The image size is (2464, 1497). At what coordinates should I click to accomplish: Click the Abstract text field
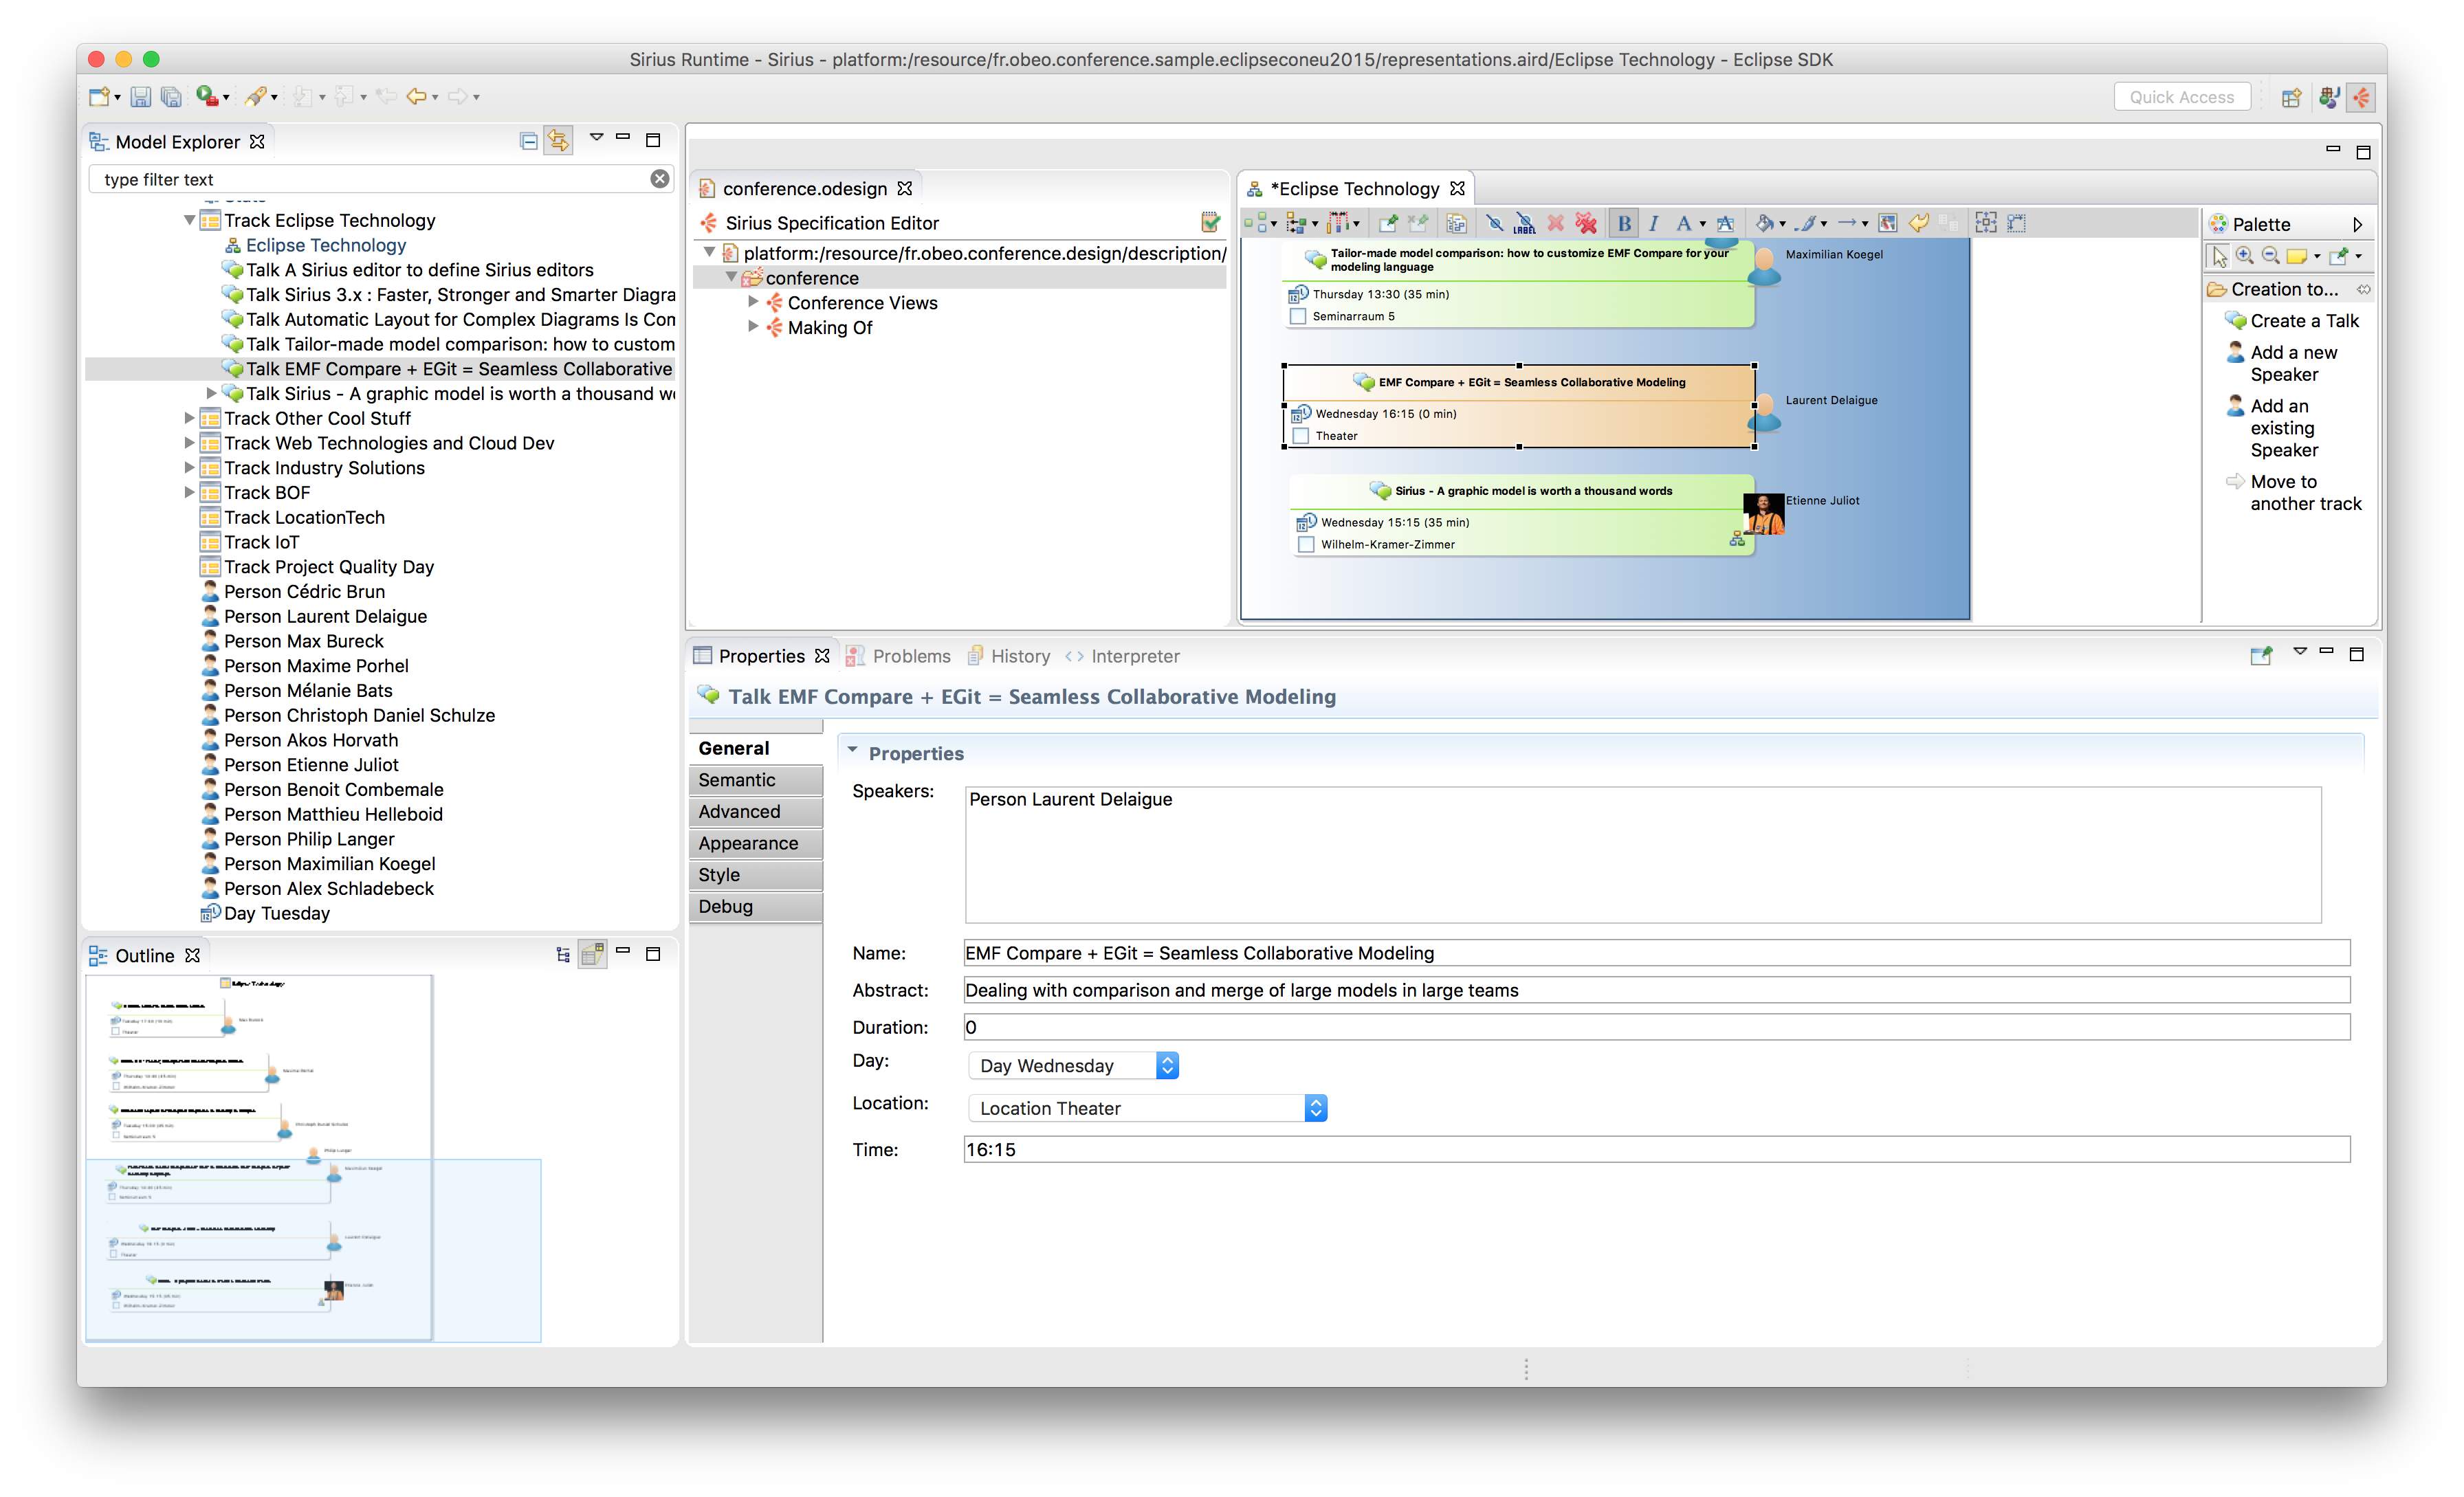click(x=1655, y=990)
